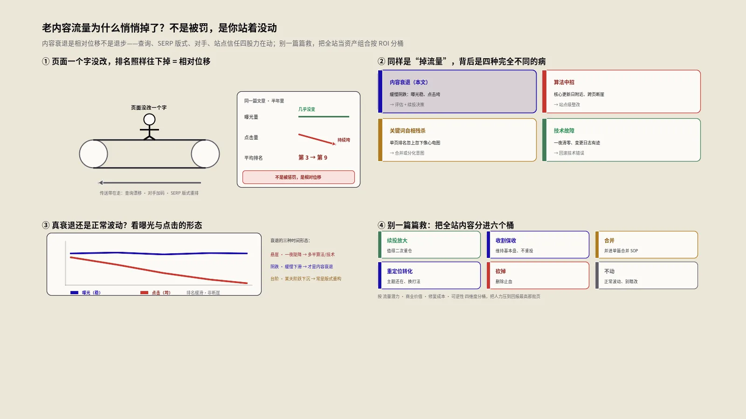Select the 关键词自相残杀 card
The height and width of the screenshot is (419, 746).
tap(457, 140)
